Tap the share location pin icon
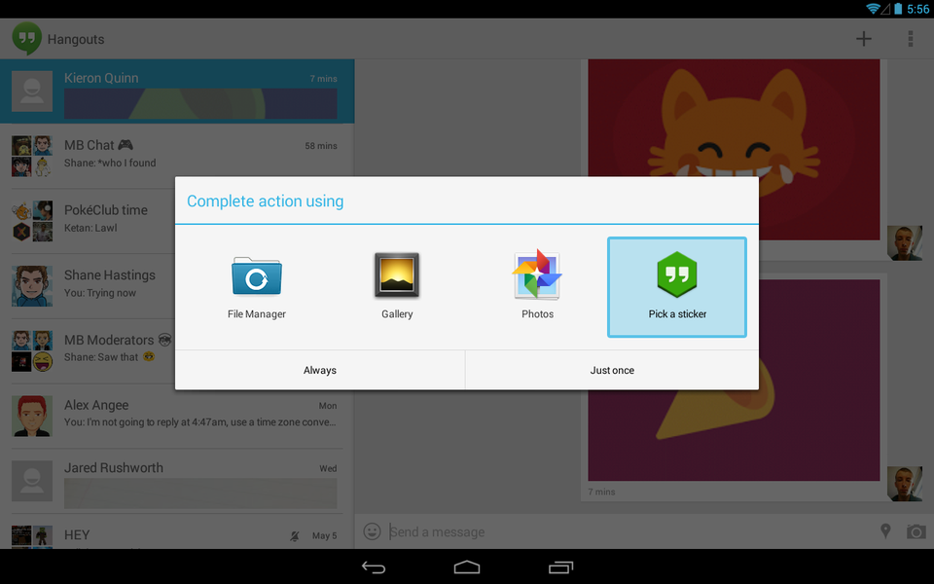 [x=885, y=531]
